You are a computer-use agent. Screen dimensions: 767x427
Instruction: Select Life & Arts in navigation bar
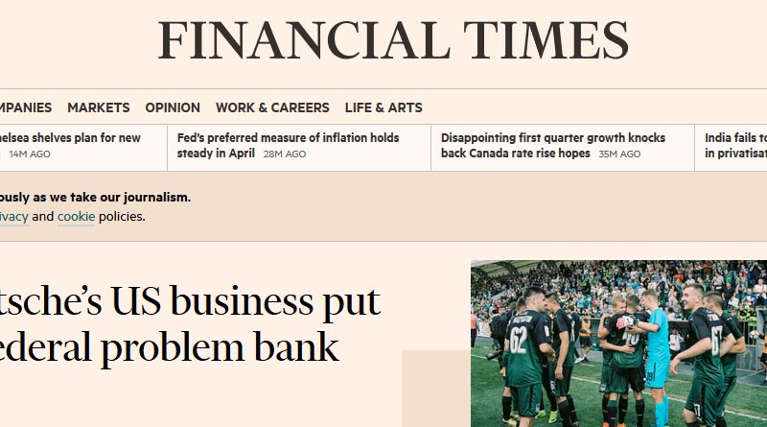click(x=383, y=107)
